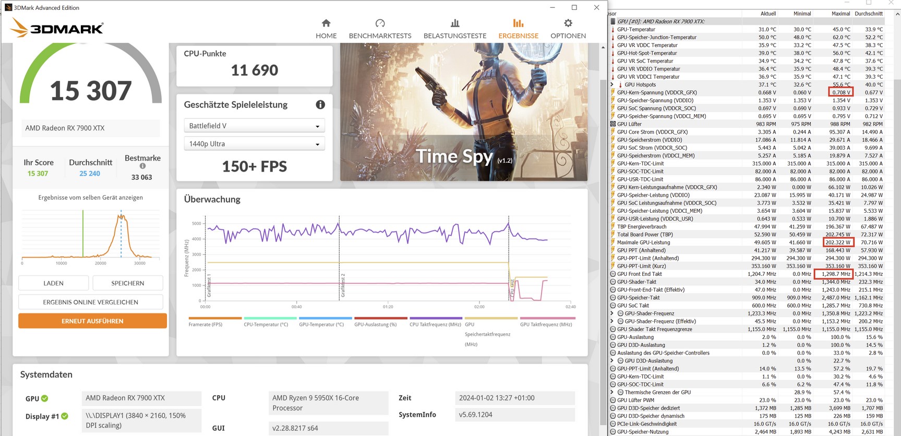Screen dimensions: 901x436
Task: Expand the Thermische Grenzen der GPU group
Action: [x=612, y=392]
